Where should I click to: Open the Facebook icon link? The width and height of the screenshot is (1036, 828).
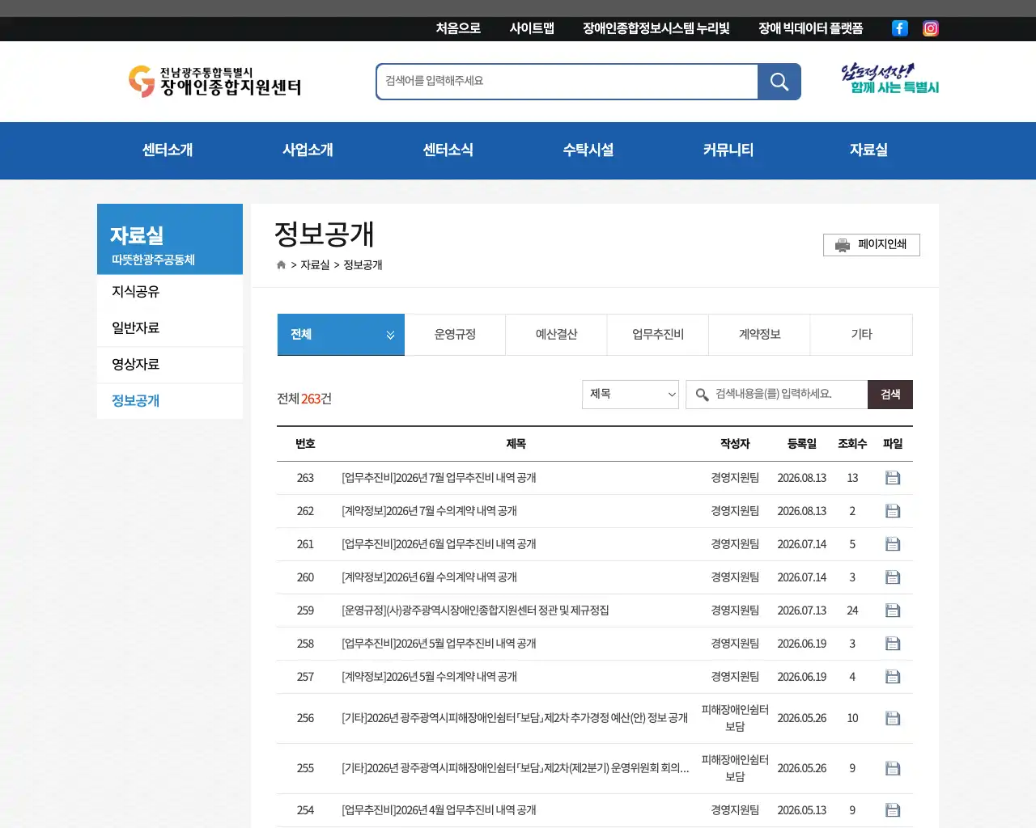coord(899,28)
